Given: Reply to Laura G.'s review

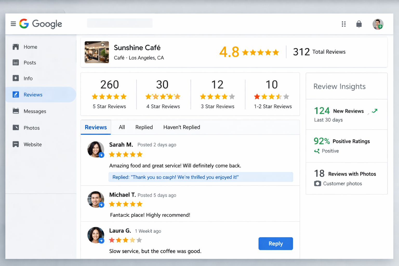Looking at the screenshot, I should click(x=276, y=244).
